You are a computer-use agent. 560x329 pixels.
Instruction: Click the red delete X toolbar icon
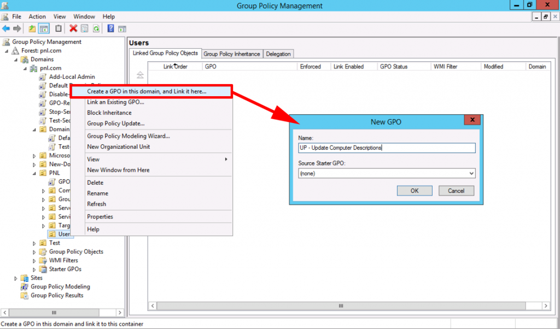[72, 28]
